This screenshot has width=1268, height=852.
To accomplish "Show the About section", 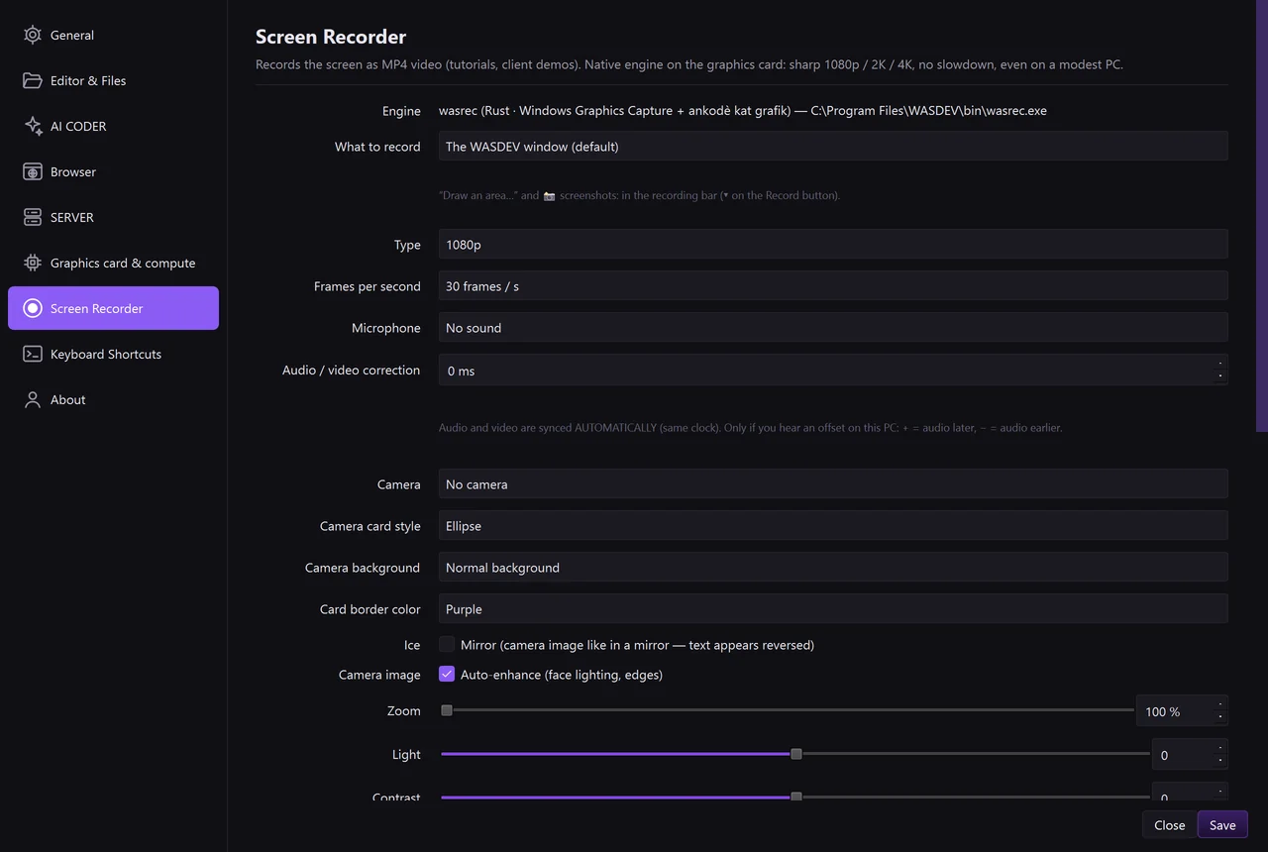I will pyautogui.click(x=113, y=399).
